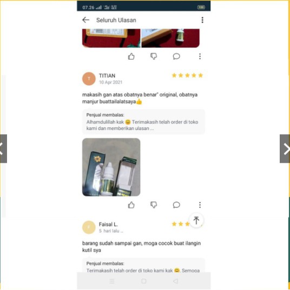Open the right review photo with bottle
This screenshot has width=290, height=290.
tap(170, 38)
